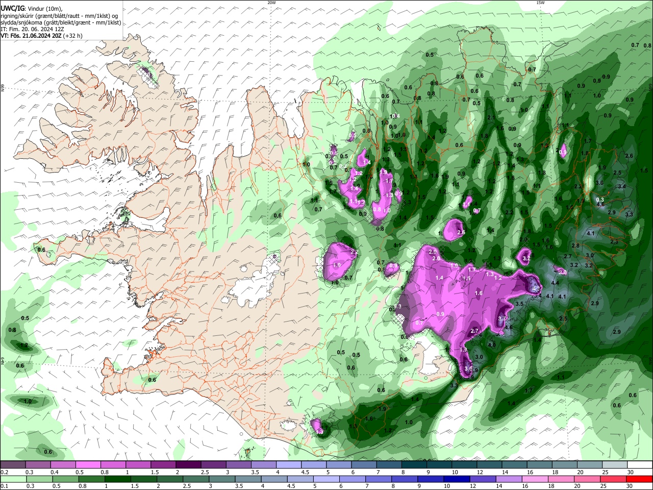This screenshot has height=490, width=653.
Task: Click the '0.4' legend scale label
Action: click(x=55, y=472)
